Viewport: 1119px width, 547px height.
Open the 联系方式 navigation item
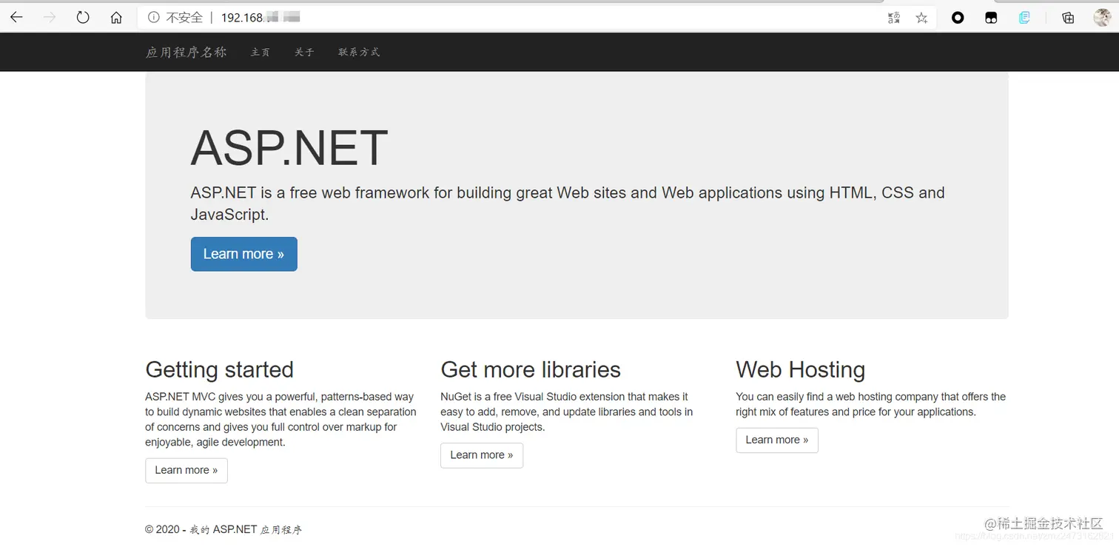coord(359,52)
